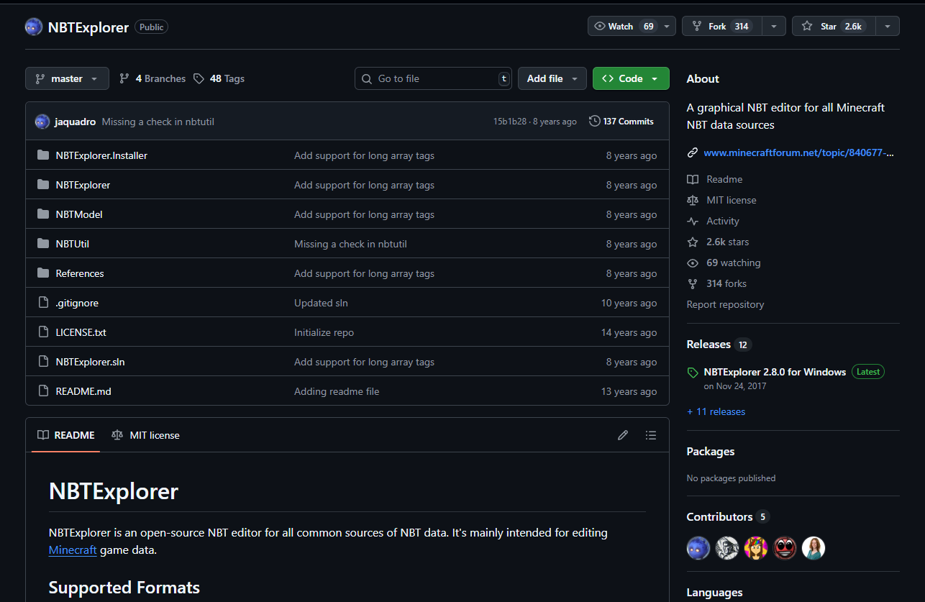This screenshot has height=602, width=925.
Task: Fork the repository using the Fork button
Action: pos(721,26)
